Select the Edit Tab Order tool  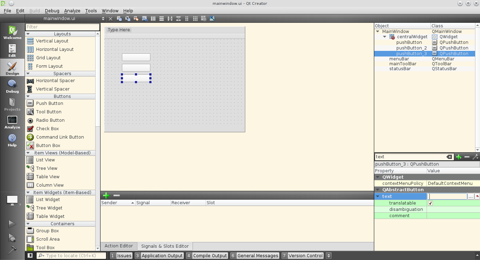144,19
